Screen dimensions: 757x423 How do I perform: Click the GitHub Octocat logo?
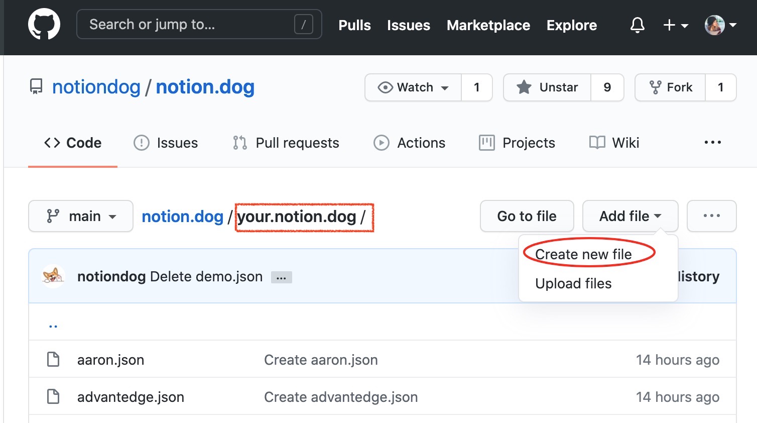tap(44, 24)
